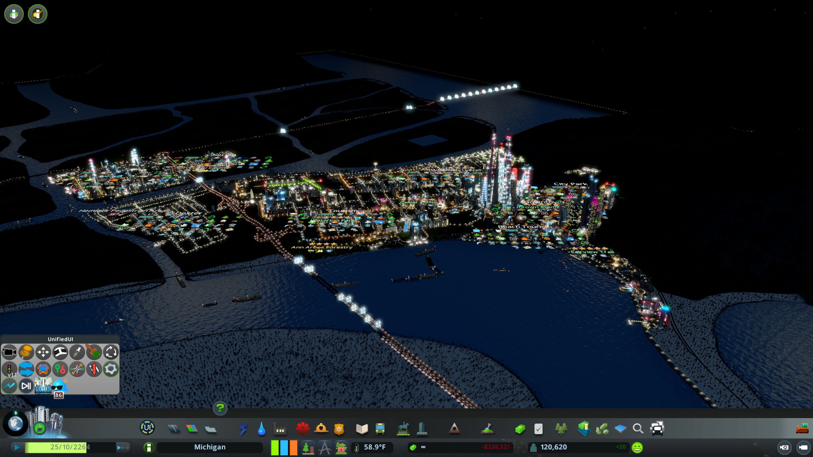Open Traffic Manager traffic light tool

[9, 369]
